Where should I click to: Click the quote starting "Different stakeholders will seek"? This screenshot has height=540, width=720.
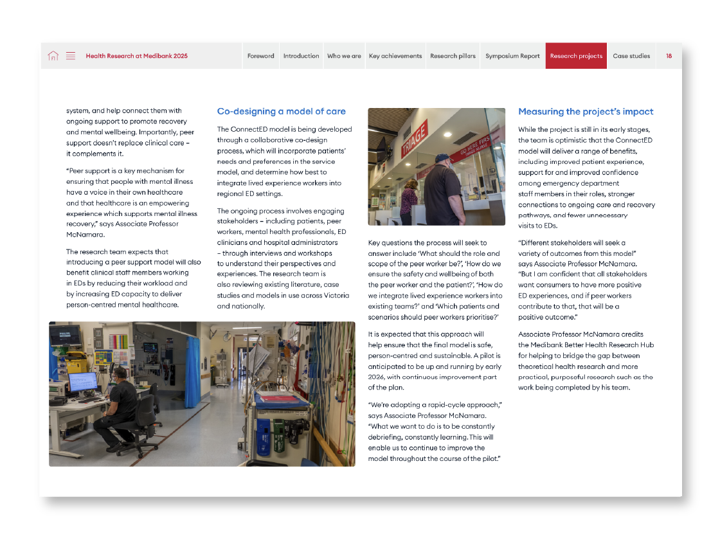click(x=582, y=280)
